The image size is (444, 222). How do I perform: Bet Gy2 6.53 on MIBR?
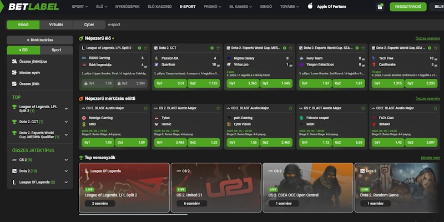[349, 143]
